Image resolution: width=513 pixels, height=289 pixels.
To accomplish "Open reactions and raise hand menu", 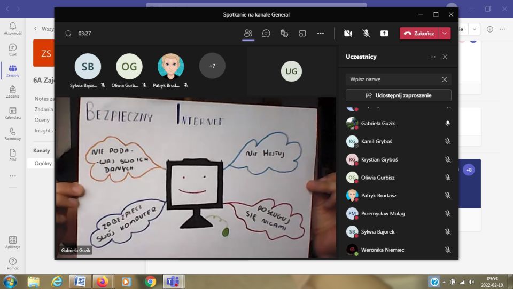I will 284,33.
